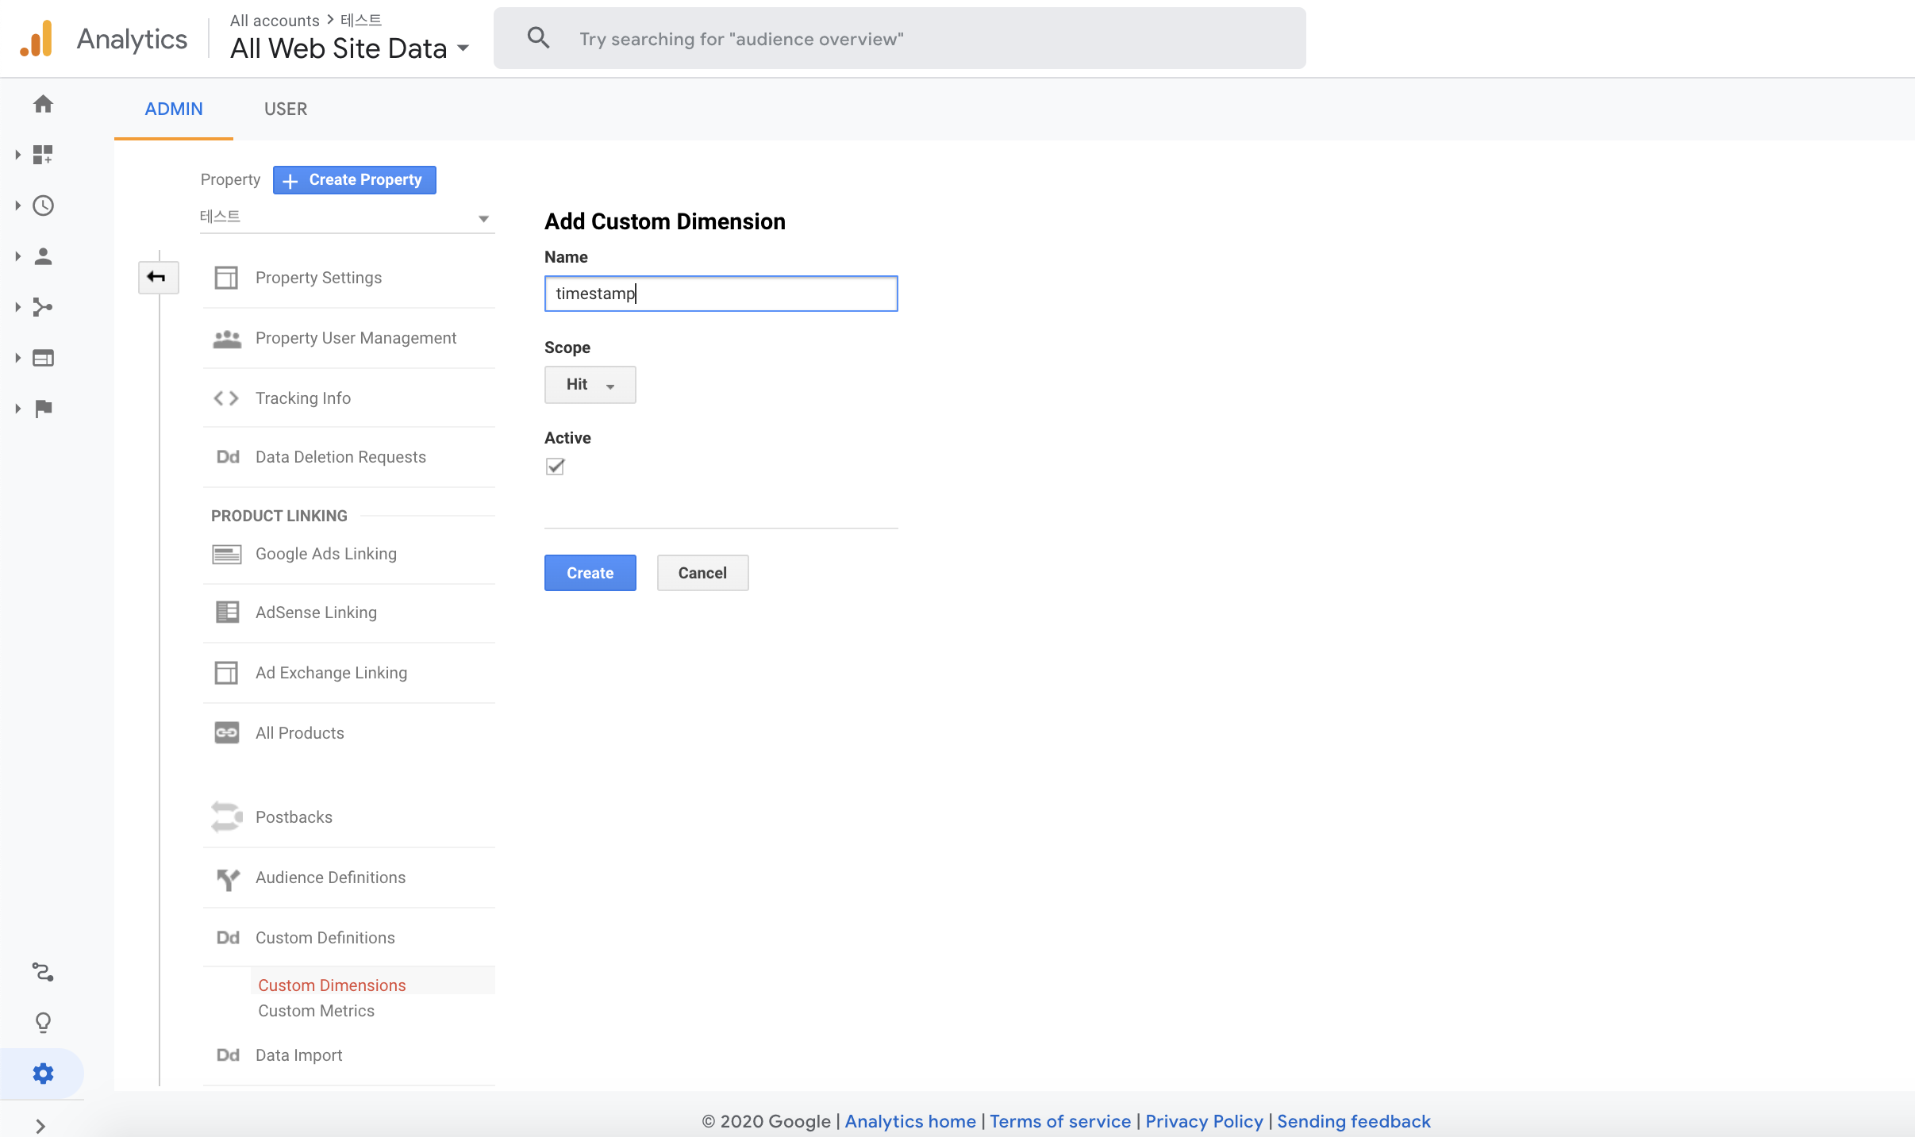Open the Audience person icon
Screen dimensions: 1915x1137
point(43,256)
